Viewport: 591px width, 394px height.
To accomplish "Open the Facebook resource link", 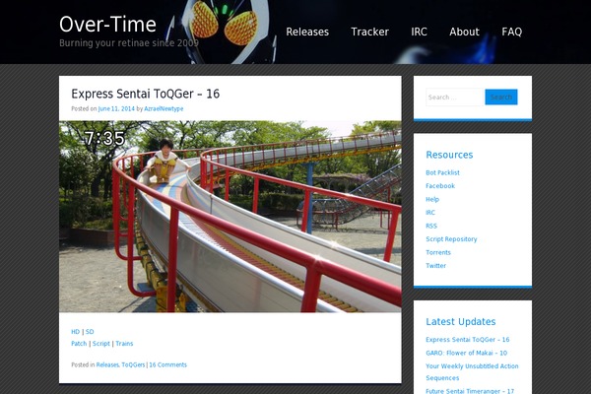I will [x=440, y=186].
